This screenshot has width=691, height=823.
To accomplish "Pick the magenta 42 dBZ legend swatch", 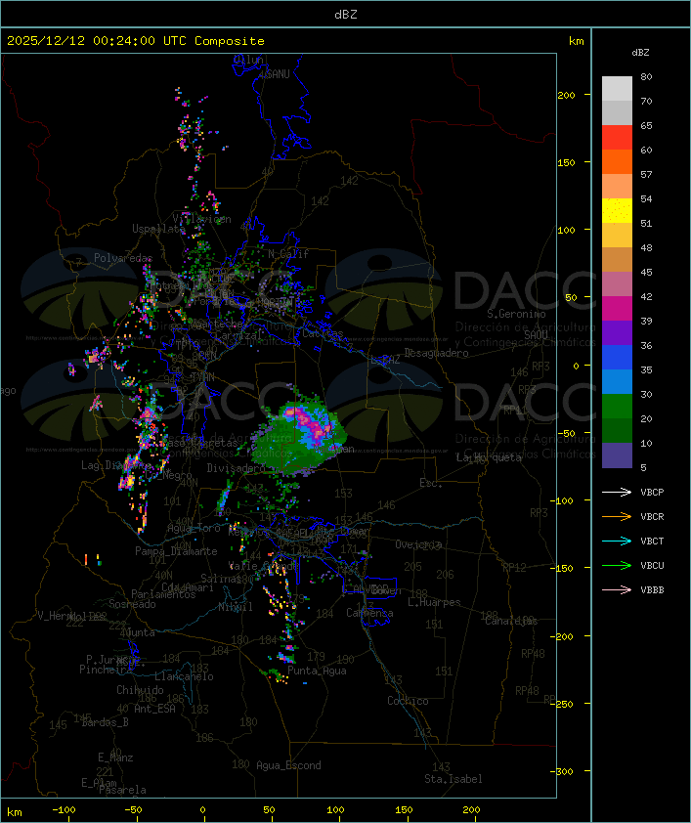I will tap(617, 309).
